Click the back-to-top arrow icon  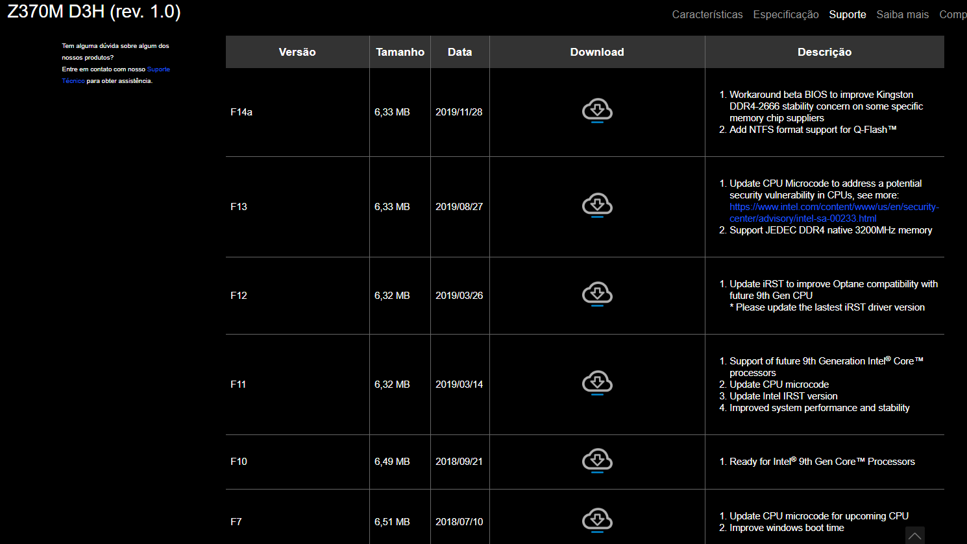(x=915, y=536)
